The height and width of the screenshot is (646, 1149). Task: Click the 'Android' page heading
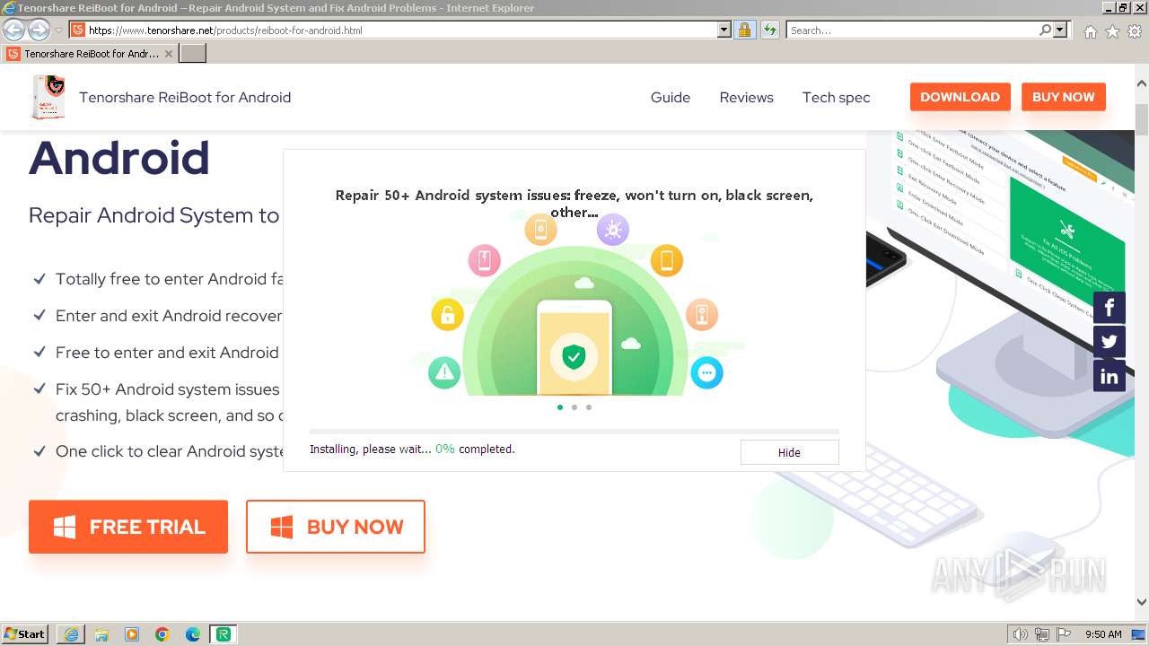click(x=119, y=158)
